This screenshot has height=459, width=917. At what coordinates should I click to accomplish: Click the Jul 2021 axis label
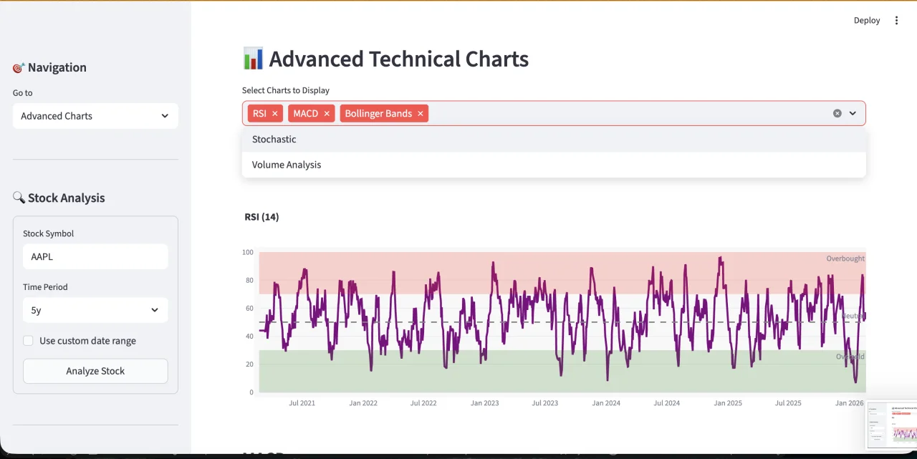pyautogui.click(x=302, y=403)
